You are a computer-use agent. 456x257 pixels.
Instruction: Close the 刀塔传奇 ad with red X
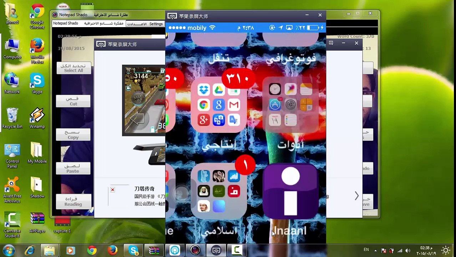click(x=112, y=190)
